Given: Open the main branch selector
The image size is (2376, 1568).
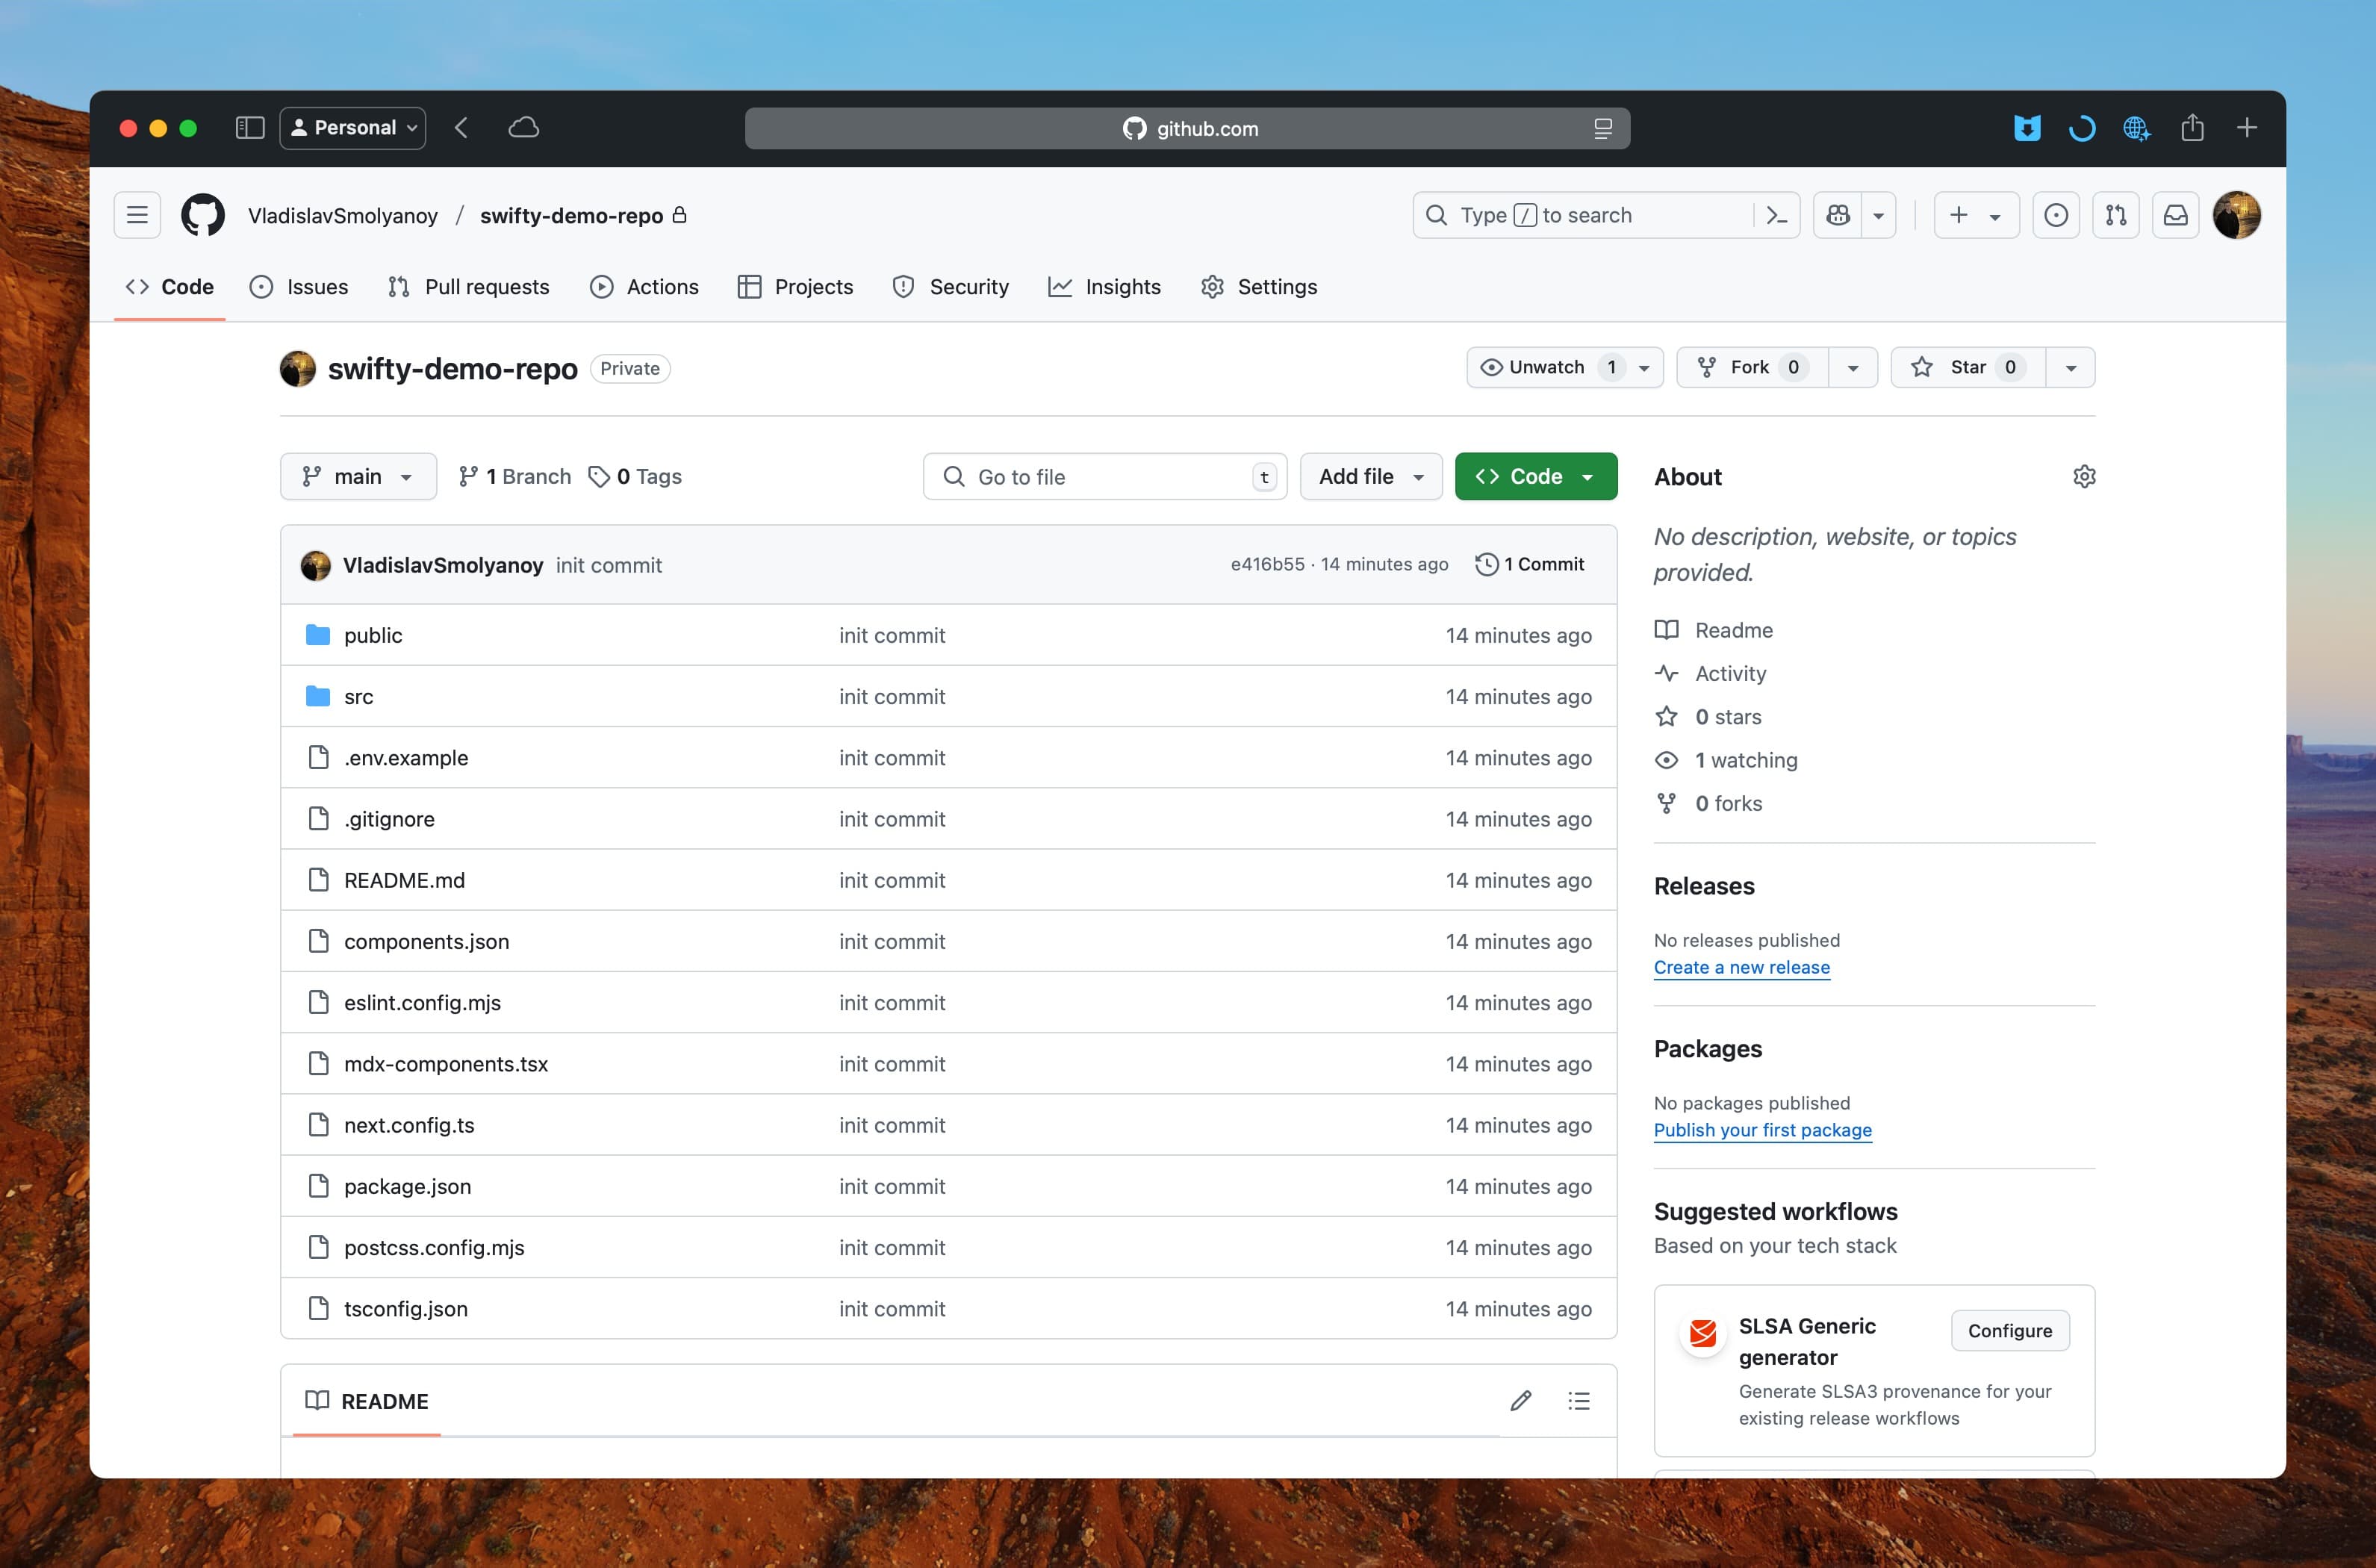Looking at the screenshot, I should [x=358, y=476].
